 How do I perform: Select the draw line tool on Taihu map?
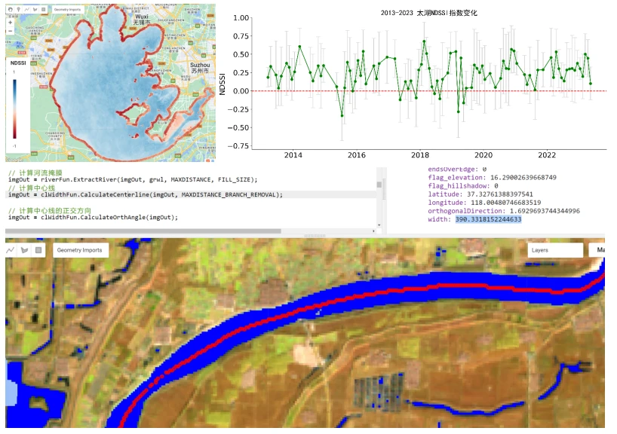(x=26, y=9)
